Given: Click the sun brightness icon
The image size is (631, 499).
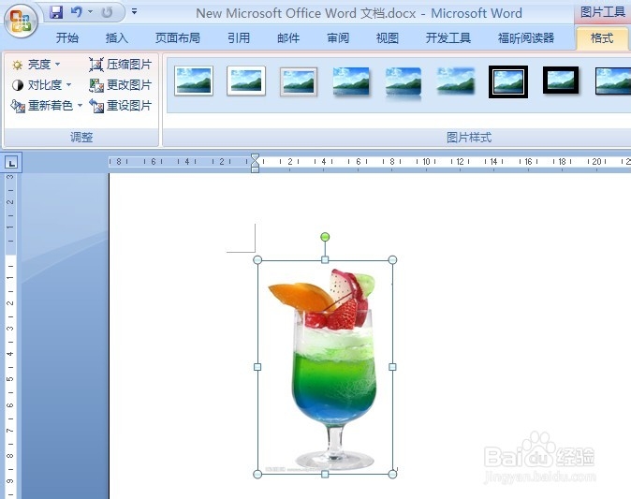Looking at the screenshot, I should [x=17, y=65].
